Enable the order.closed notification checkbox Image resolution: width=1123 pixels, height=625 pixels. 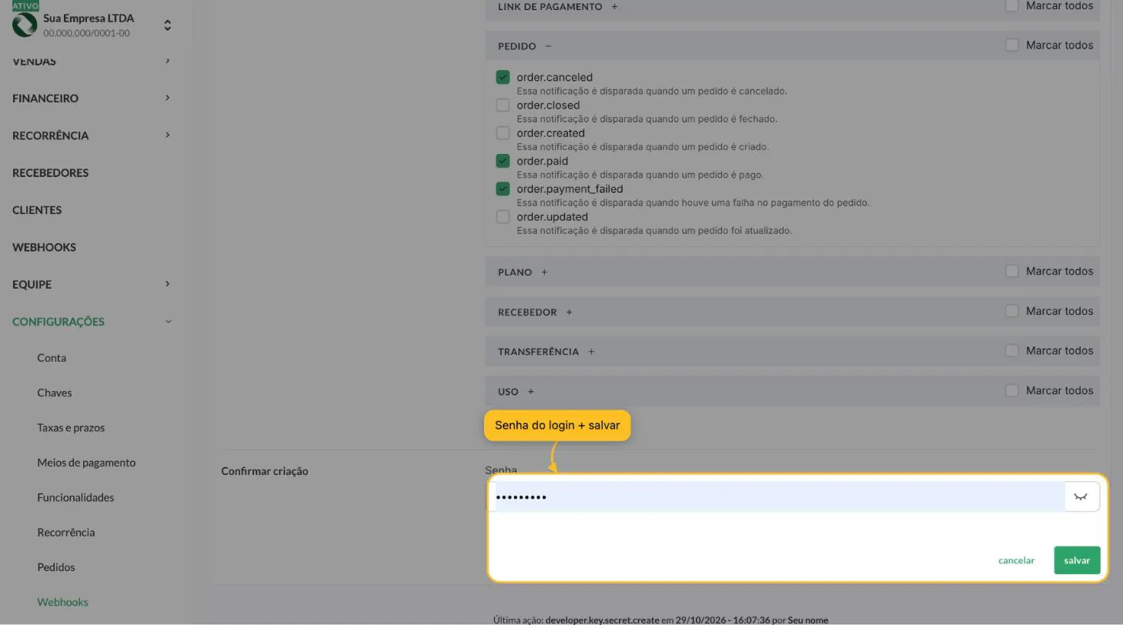(503, 105)
